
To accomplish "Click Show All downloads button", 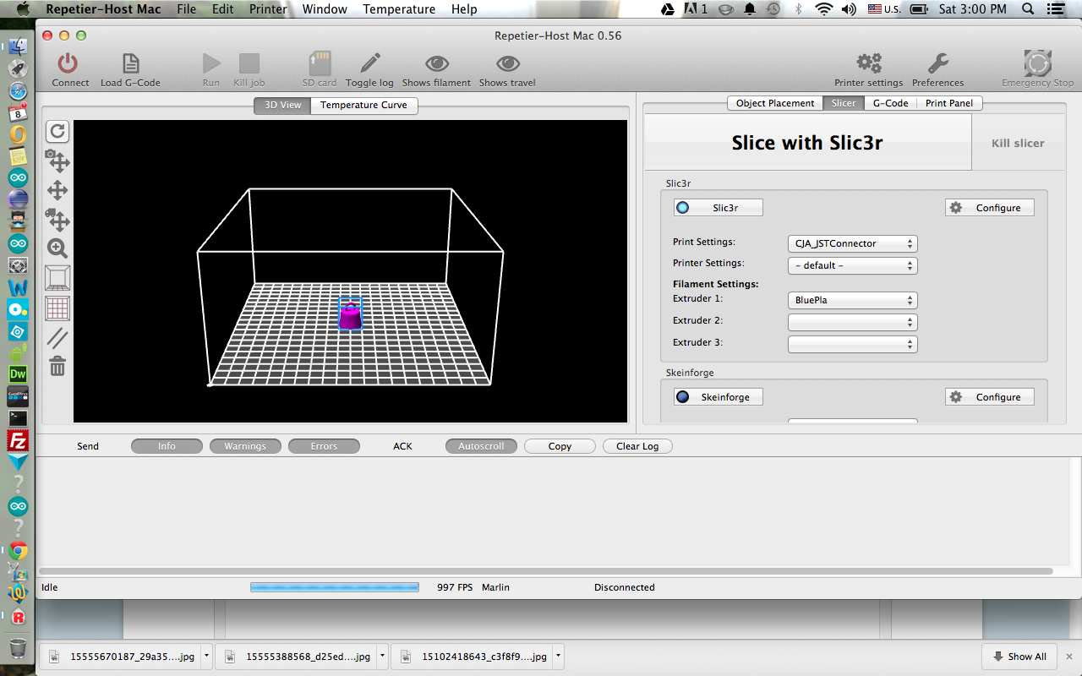I will tap(1019, 657).
